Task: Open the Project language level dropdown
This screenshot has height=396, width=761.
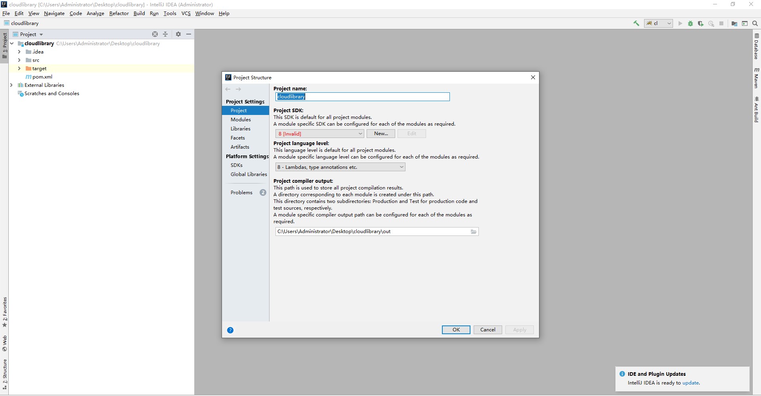Action: pos(340,167)
